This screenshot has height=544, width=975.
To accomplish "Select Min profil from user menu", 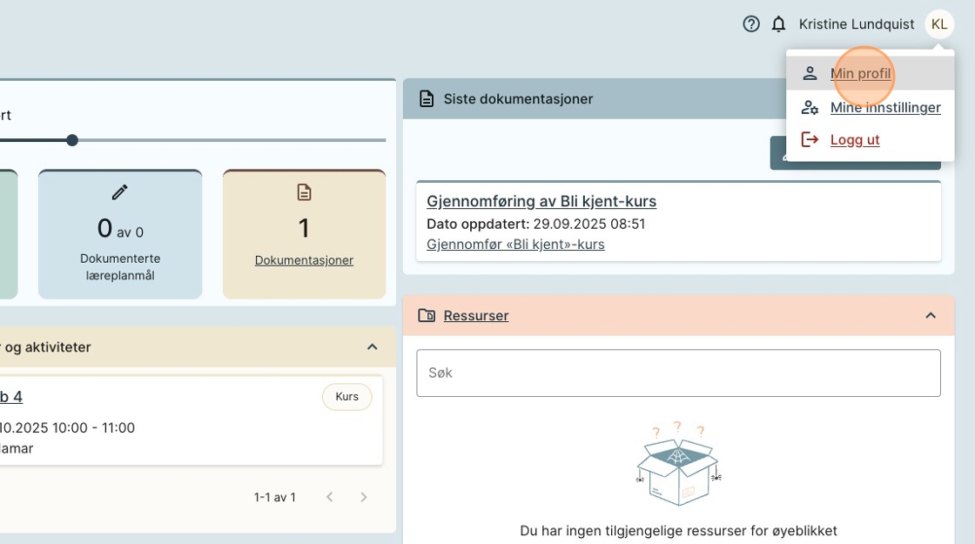I will (860, 74).
